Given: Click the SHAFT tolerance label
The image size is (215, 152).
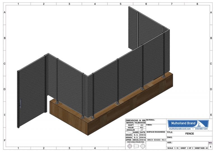Looking at the screenshot, I should pos(131,125).
